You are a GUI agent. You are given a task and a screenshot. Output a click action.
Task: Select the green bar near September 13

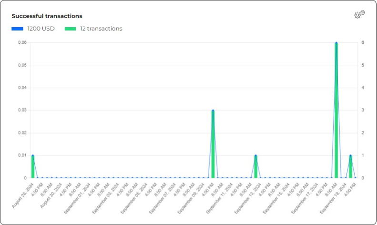(255, 167)
